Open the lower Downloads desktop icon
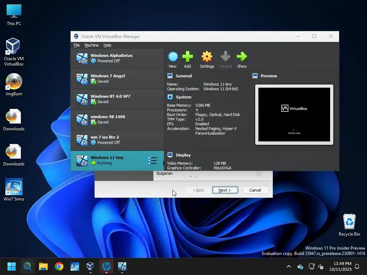Viewport: 367px width, 275px height. tap(14, 155)
